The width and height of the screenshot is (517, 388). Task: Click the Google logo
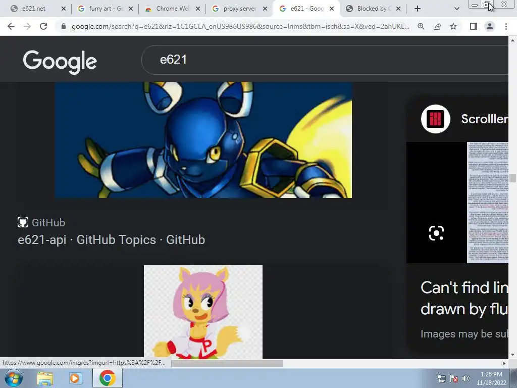tap(60, 61)
